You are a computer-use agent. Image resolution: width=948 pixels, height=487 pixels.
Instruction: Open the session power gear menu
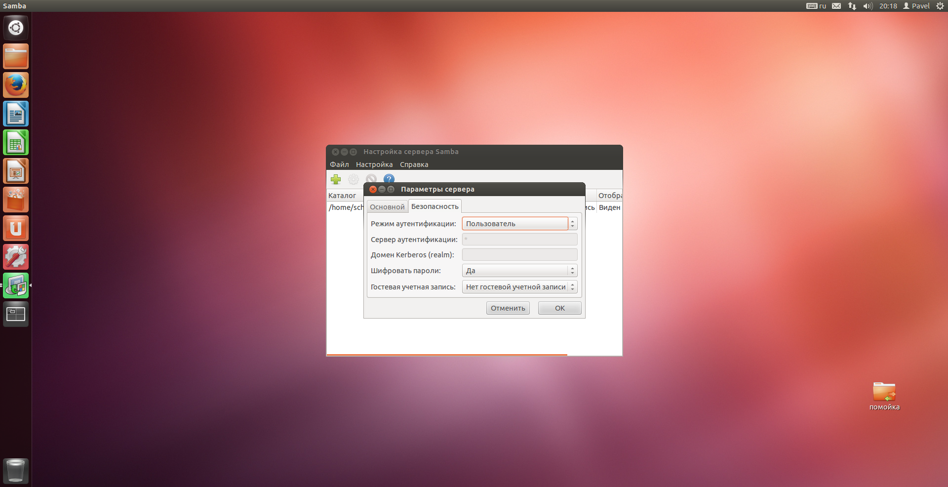[940, 6]
